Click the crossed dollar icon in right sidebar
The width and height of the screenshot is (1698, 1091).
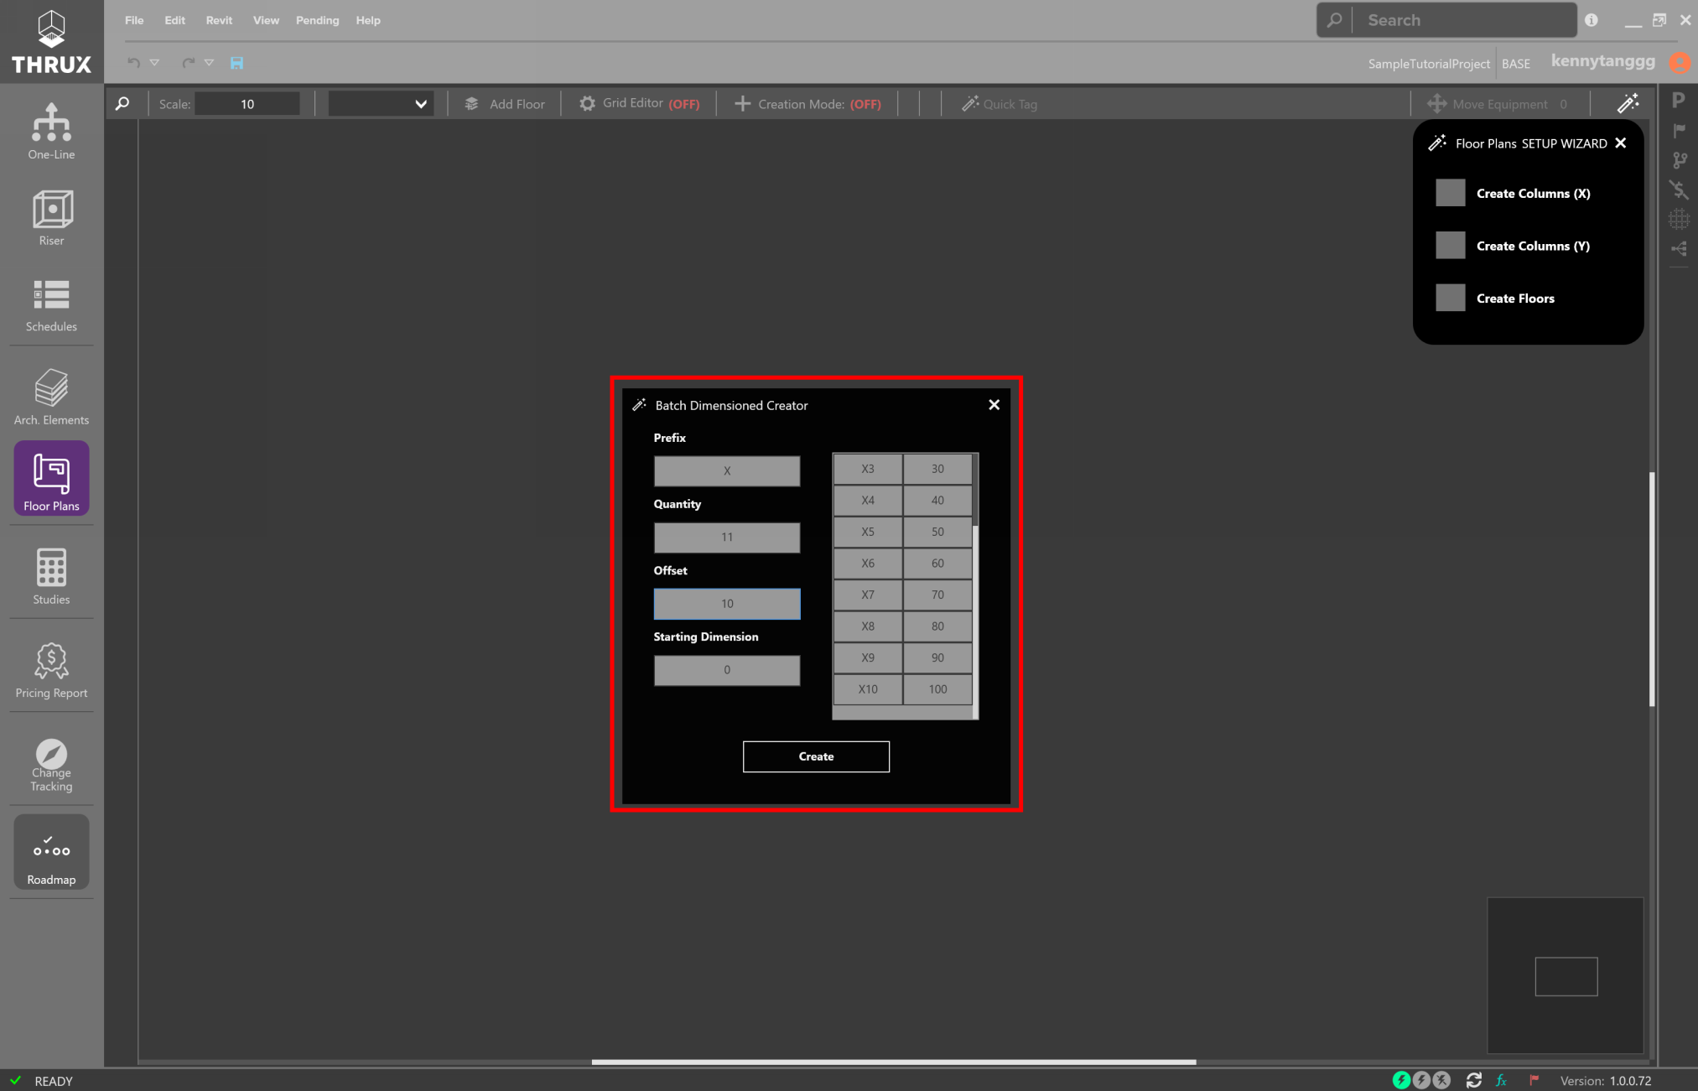1679,190
